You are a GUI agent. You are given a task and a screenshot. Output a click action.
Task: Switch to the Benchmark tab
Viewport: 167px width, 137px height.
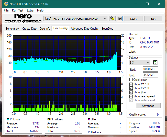[13, 29]
